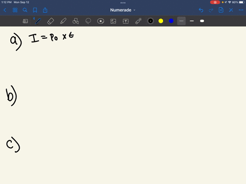Select the Shapes tool
The width and height of the screenshot is (246, 184).
[x=75, y=21]
